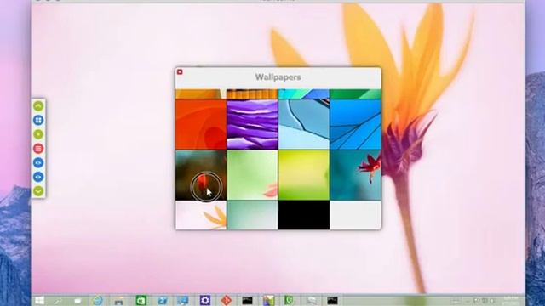Screen dimensions: 545x306
Task: Open Internet Explorer from the taskbar
Action: tap(98, 300)
